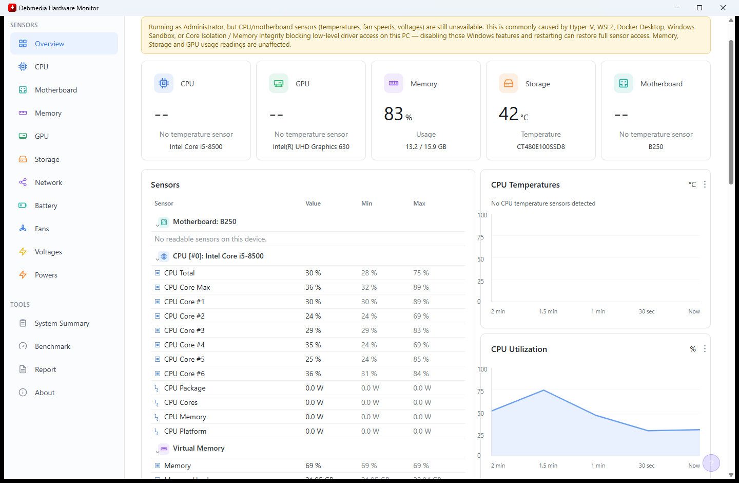Click the GPU icon in the sidebar
739x483 pixels.
click(x=23, y=136)
